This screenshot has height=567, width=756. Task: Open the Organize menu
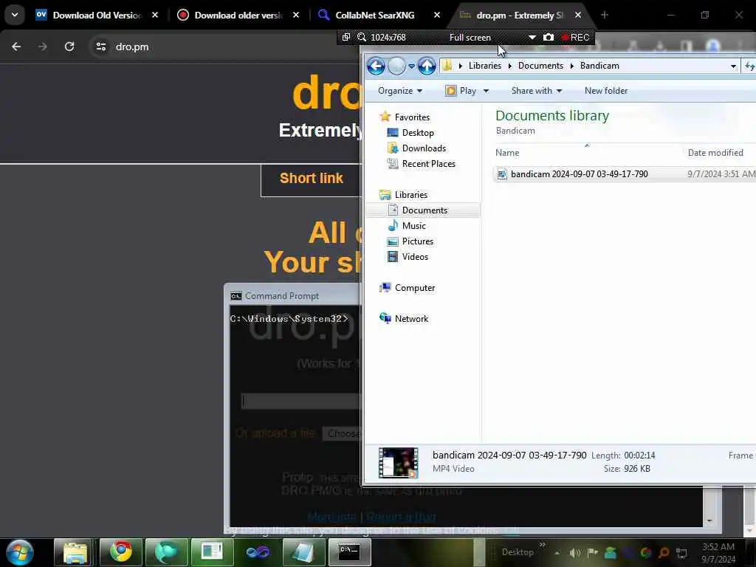pos(399,91)
